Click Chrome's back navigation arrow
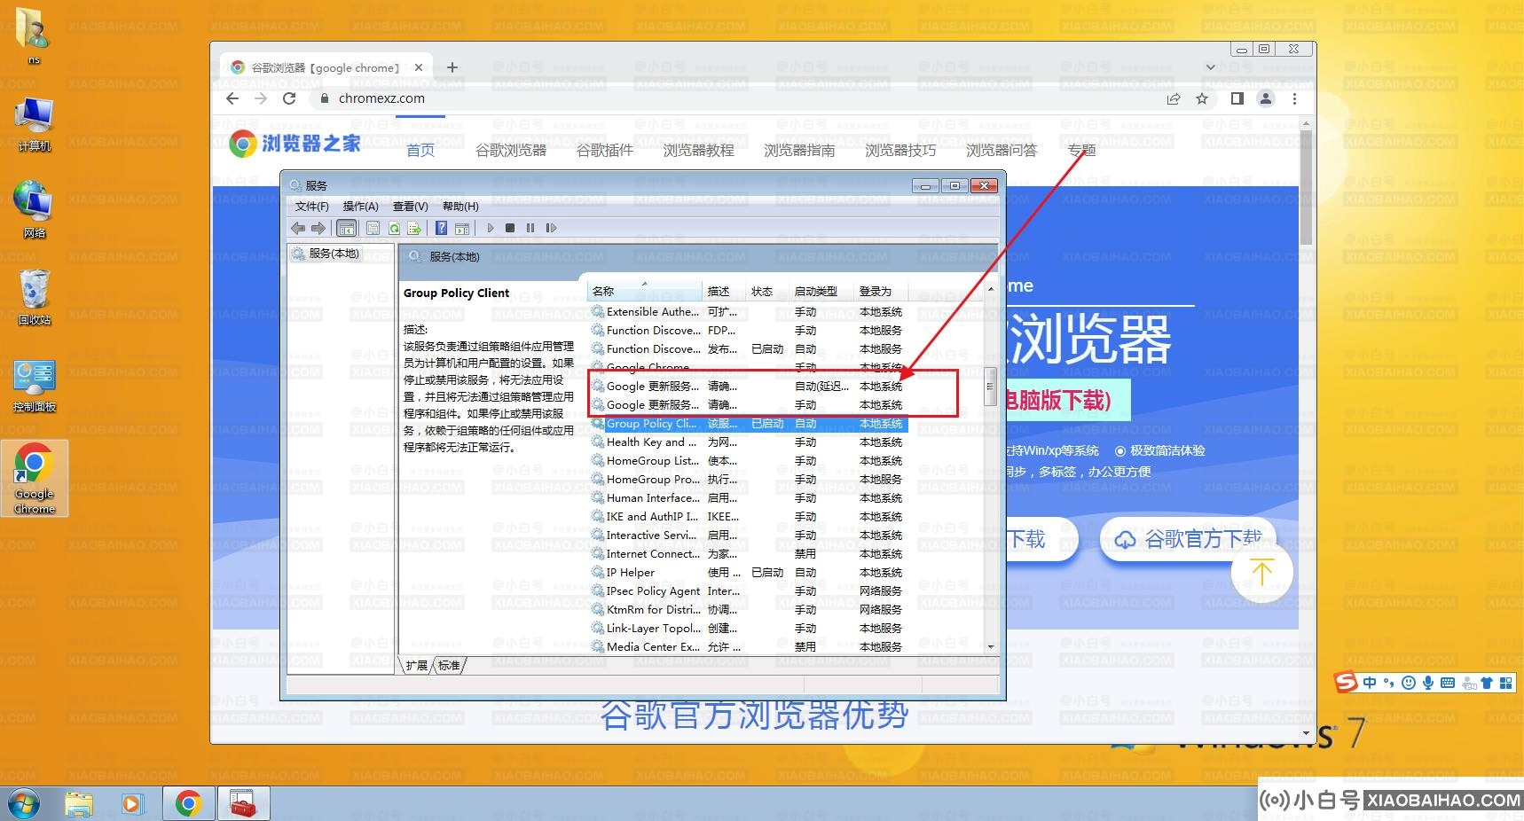Screen dimensions: 1524x821 (232, 98)
